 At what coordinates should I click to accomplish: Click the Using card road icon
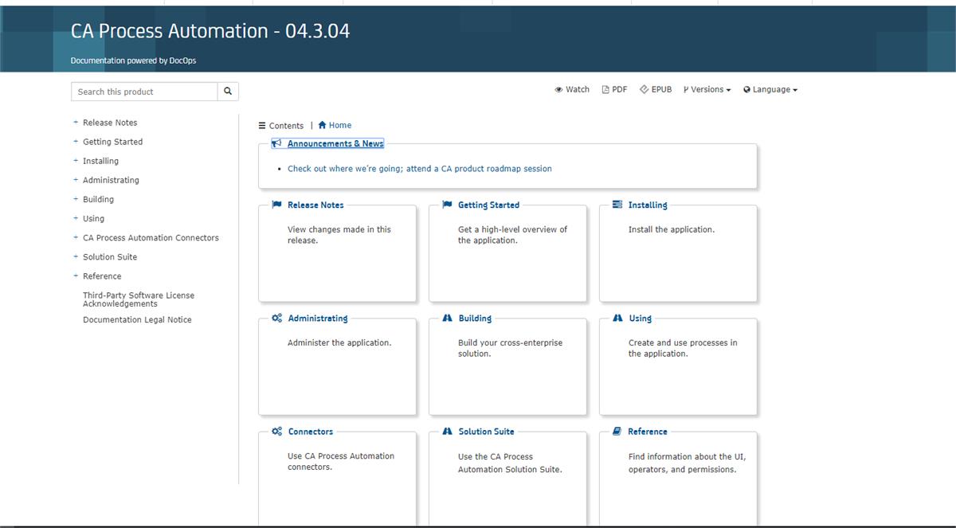click(617, 318)
